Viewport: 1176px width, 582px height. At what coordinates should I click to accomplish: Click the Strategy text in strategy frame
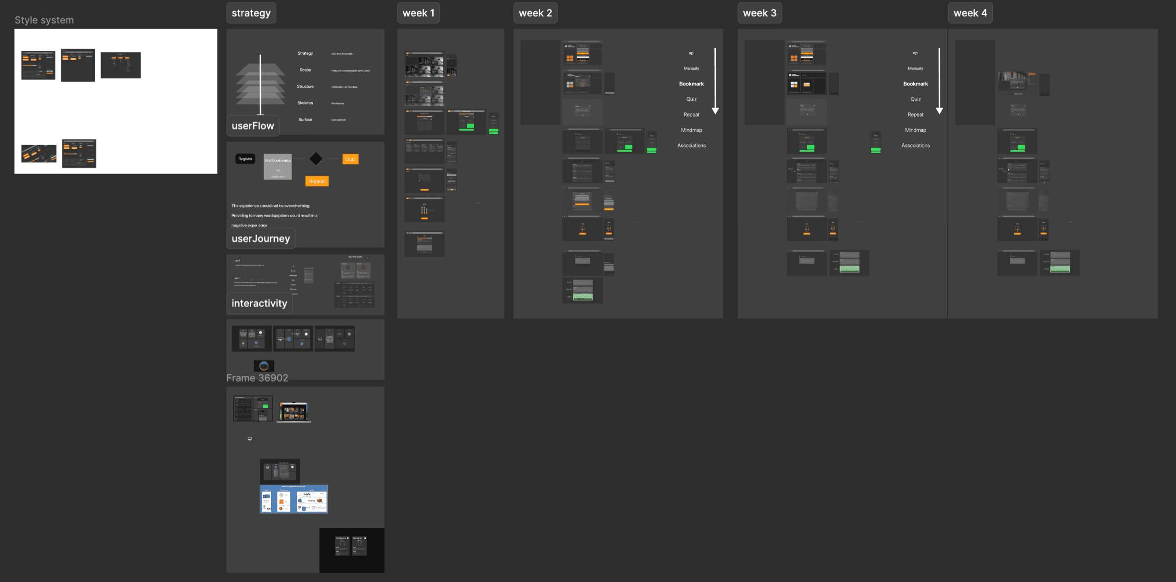[305, 53]
